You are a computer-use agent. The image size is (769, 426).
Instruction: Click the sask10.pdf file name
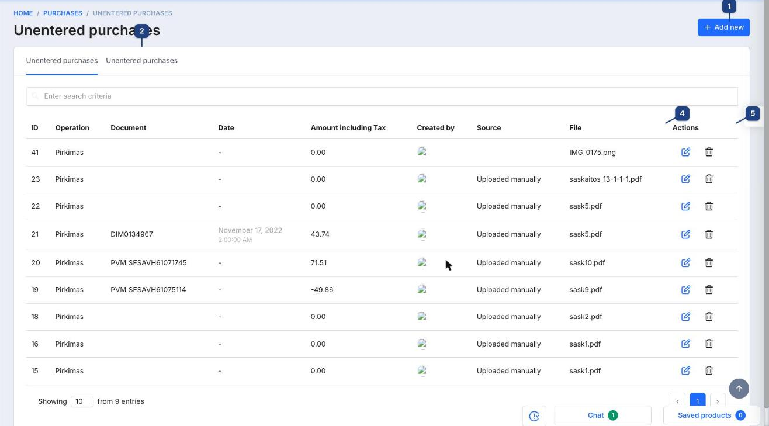click(587, 263)
